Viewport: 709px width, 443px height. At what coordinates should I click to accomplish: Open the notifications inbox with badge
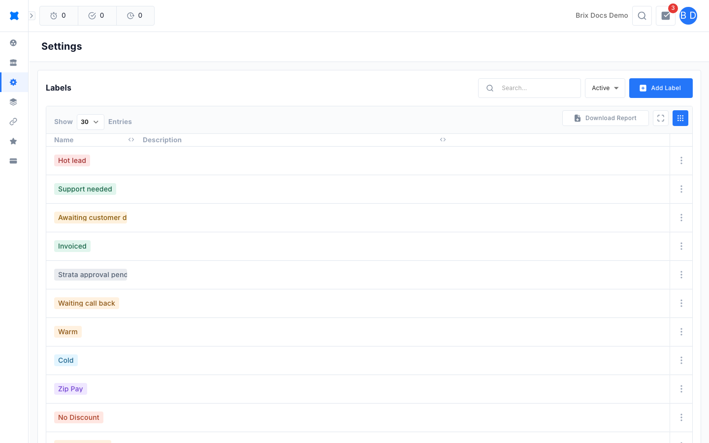point(666,16)
